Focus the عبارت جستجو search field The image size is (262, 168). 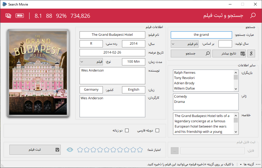(201, 35)
